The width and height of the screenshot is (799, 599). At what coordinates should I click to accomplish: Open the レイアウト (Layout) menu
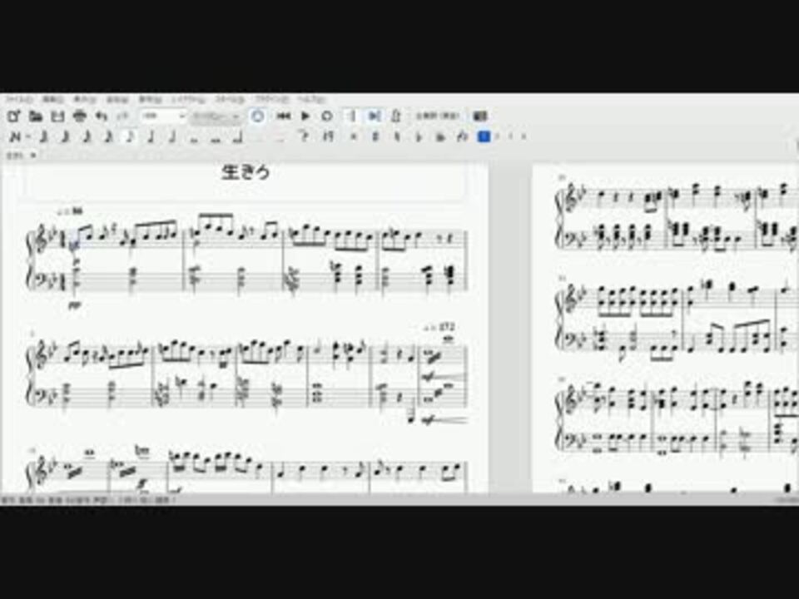[x=189, y=99]
